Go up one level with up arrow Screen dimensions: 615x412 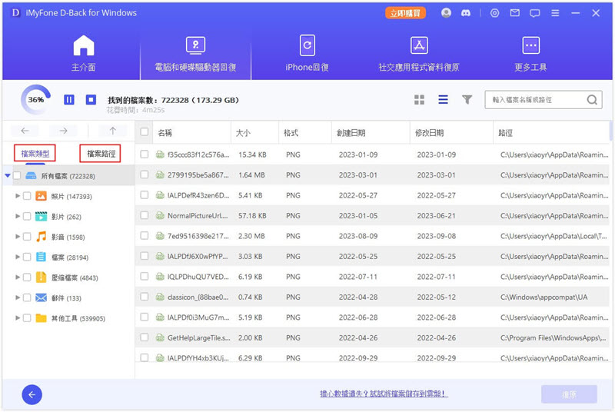click(112, 131)
